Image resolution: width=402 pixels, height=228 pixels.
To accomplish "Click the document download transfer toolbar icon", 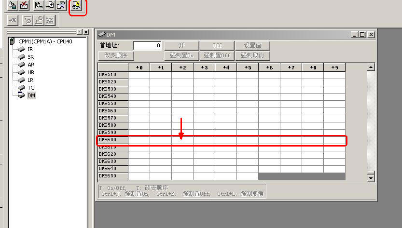I will click(x=39, y=6).
